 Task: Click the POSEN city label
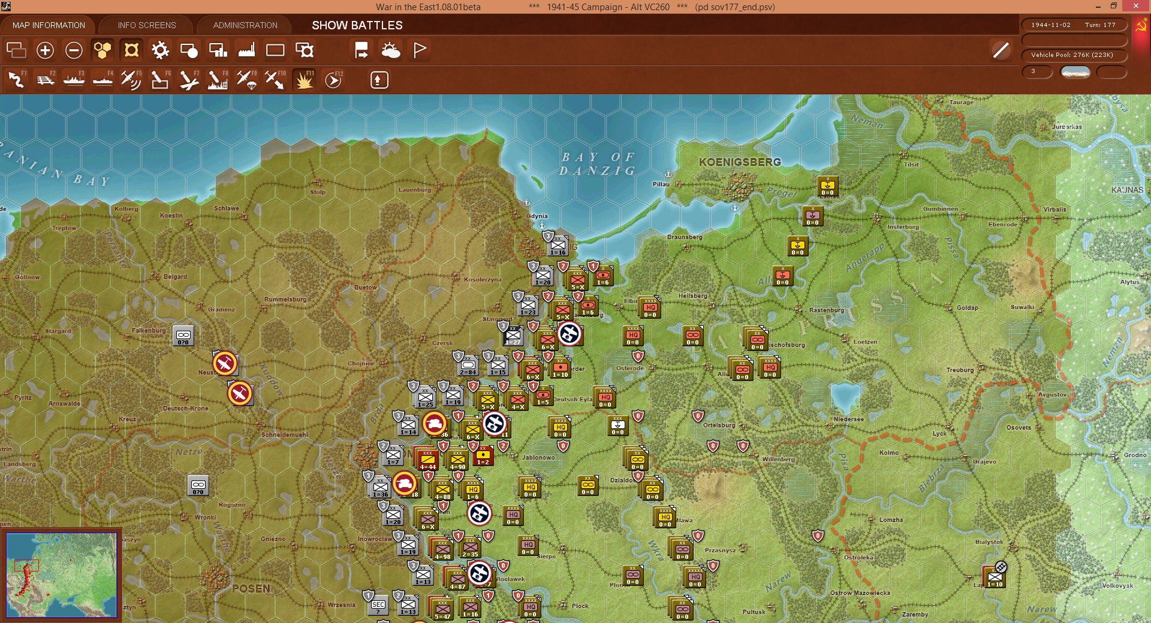[251, 588]
